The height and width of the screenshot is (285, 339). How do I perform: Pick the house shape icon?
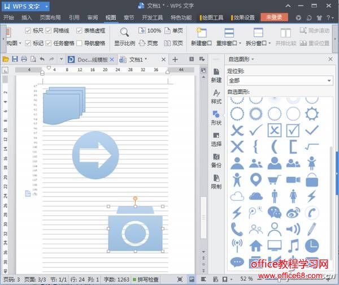pos(256,245)
